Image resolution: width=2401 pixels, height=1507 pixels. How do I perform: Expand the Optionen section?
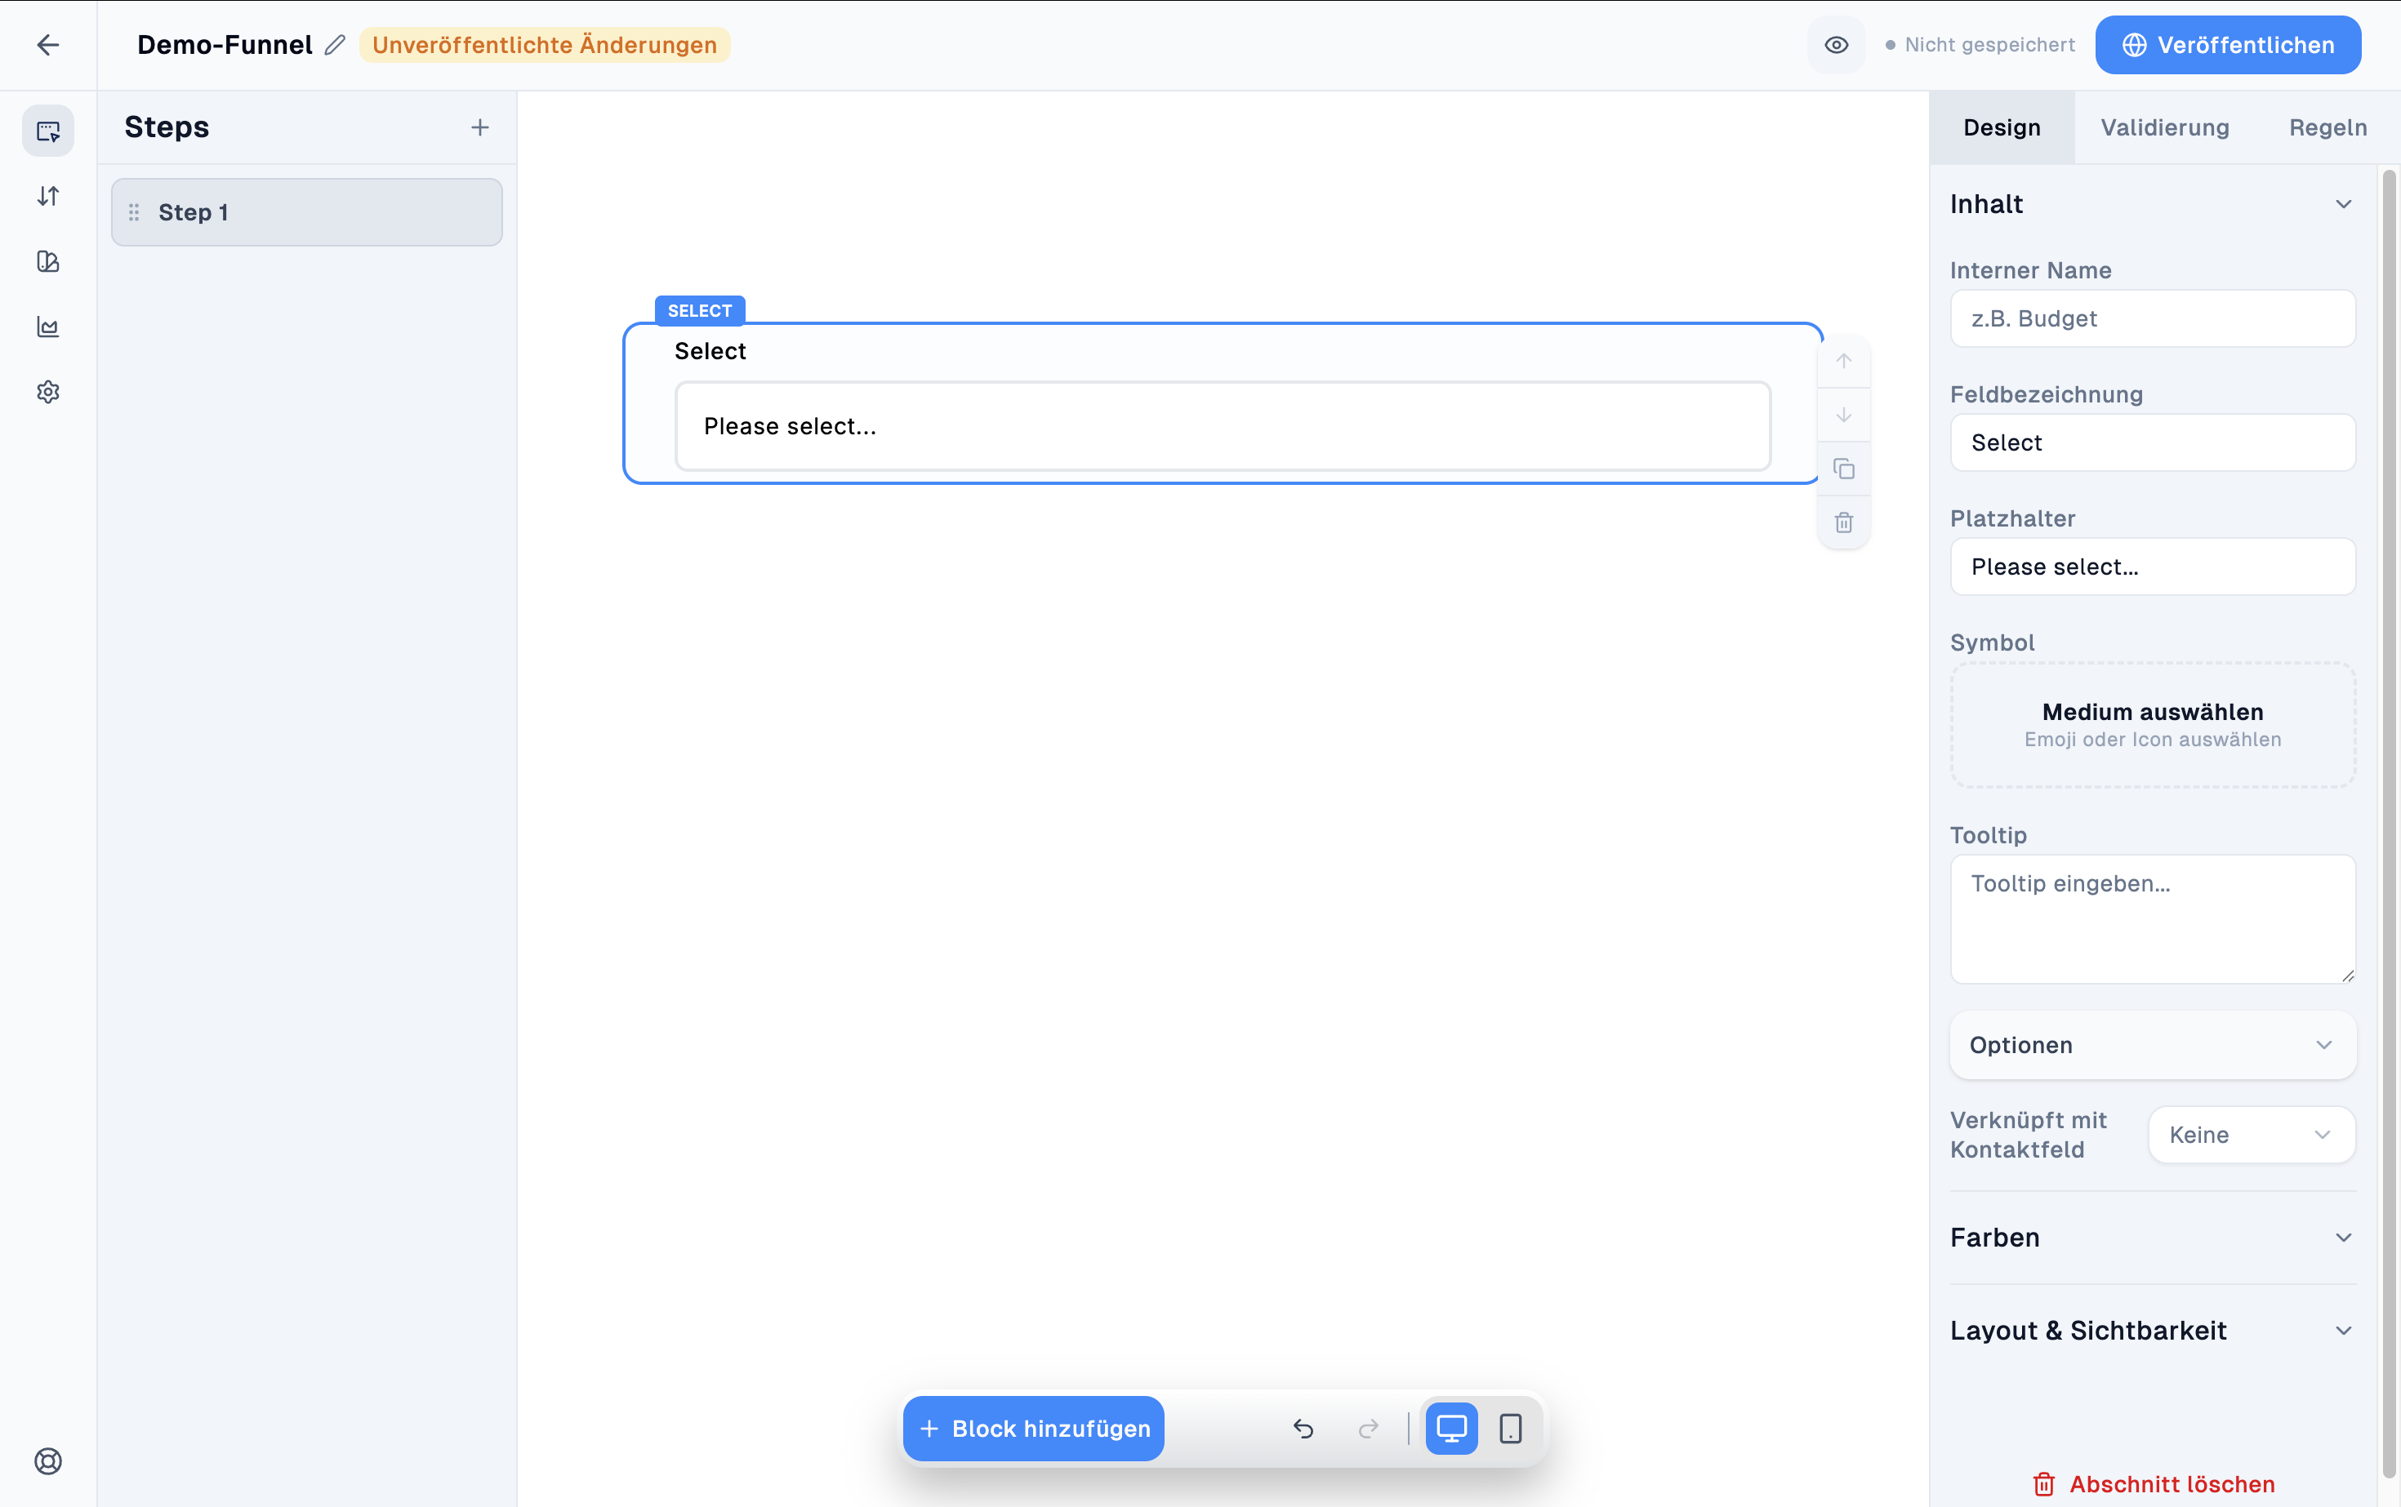click(x=2153, y=1045)
